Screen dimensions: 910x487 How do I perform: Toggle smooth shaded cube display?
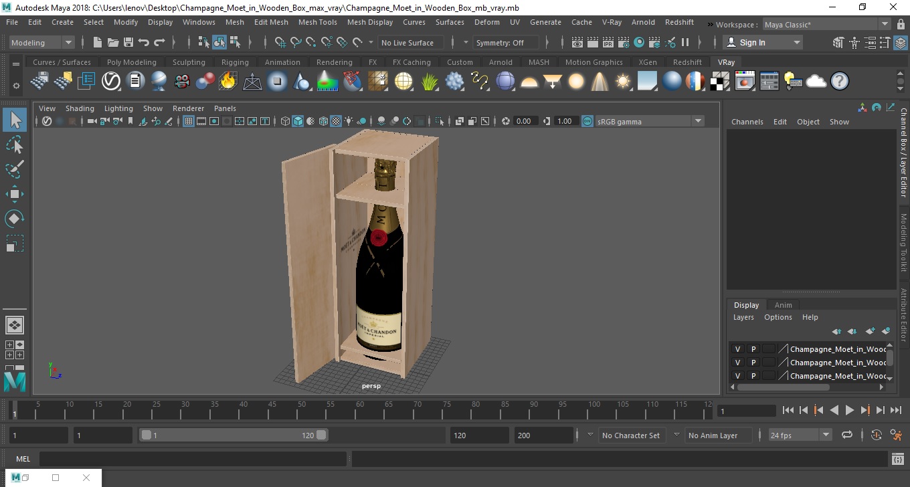click(x=298, y=121)
